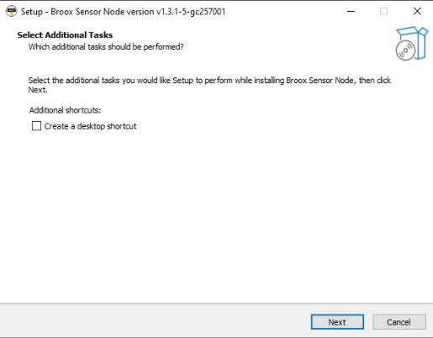Click the gray footer area left of Next

[154, 321]
